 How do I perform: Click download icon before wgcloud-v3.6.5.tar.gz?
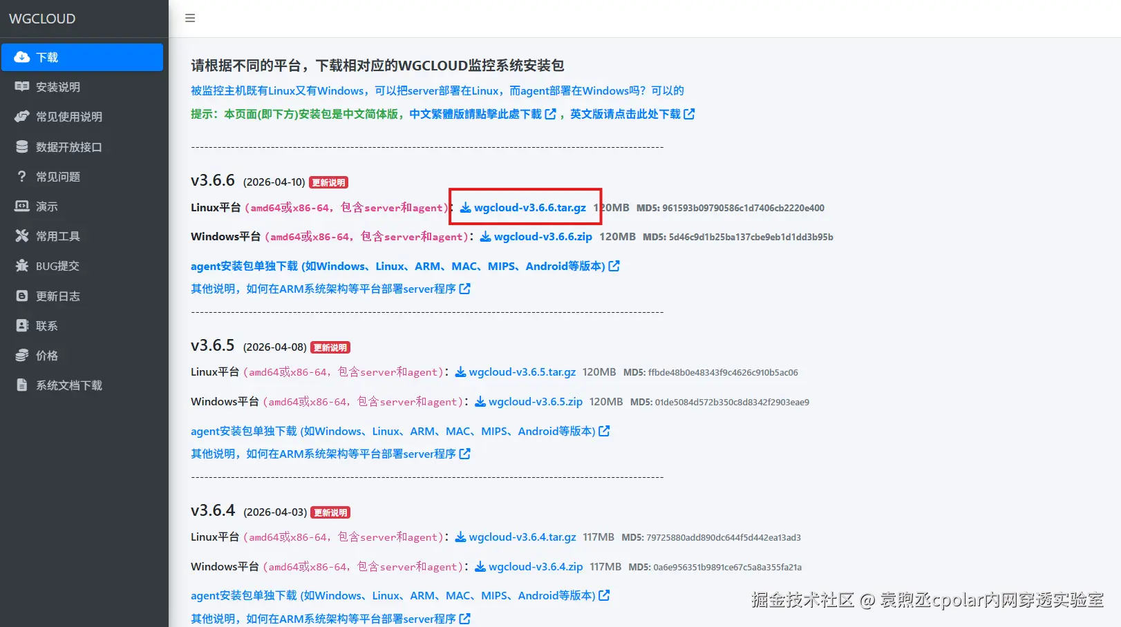460,372
